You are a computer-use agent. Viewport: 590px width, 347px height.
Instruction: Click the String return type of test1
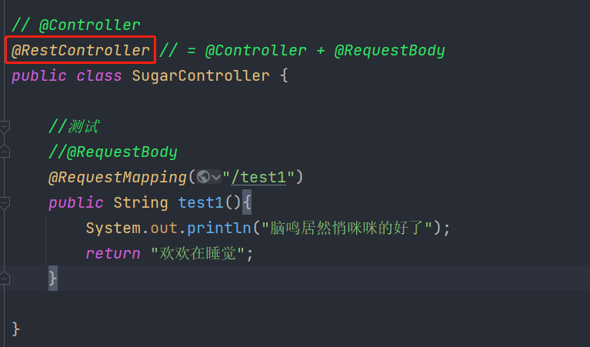140,203
